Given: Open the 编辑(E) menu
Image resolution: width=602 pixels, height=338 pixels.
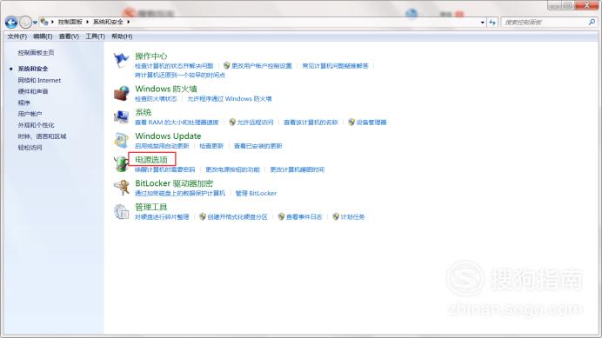Looking at the screenshot, I should (x=43, y=36).
